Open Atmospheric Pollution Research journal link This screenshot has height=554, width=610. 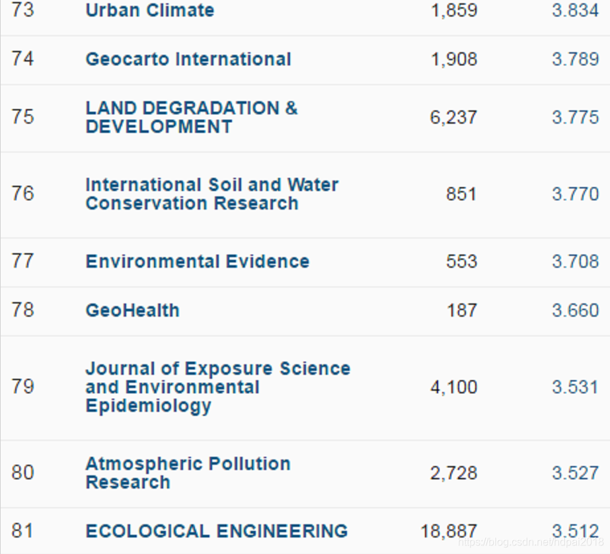[188, 473]
